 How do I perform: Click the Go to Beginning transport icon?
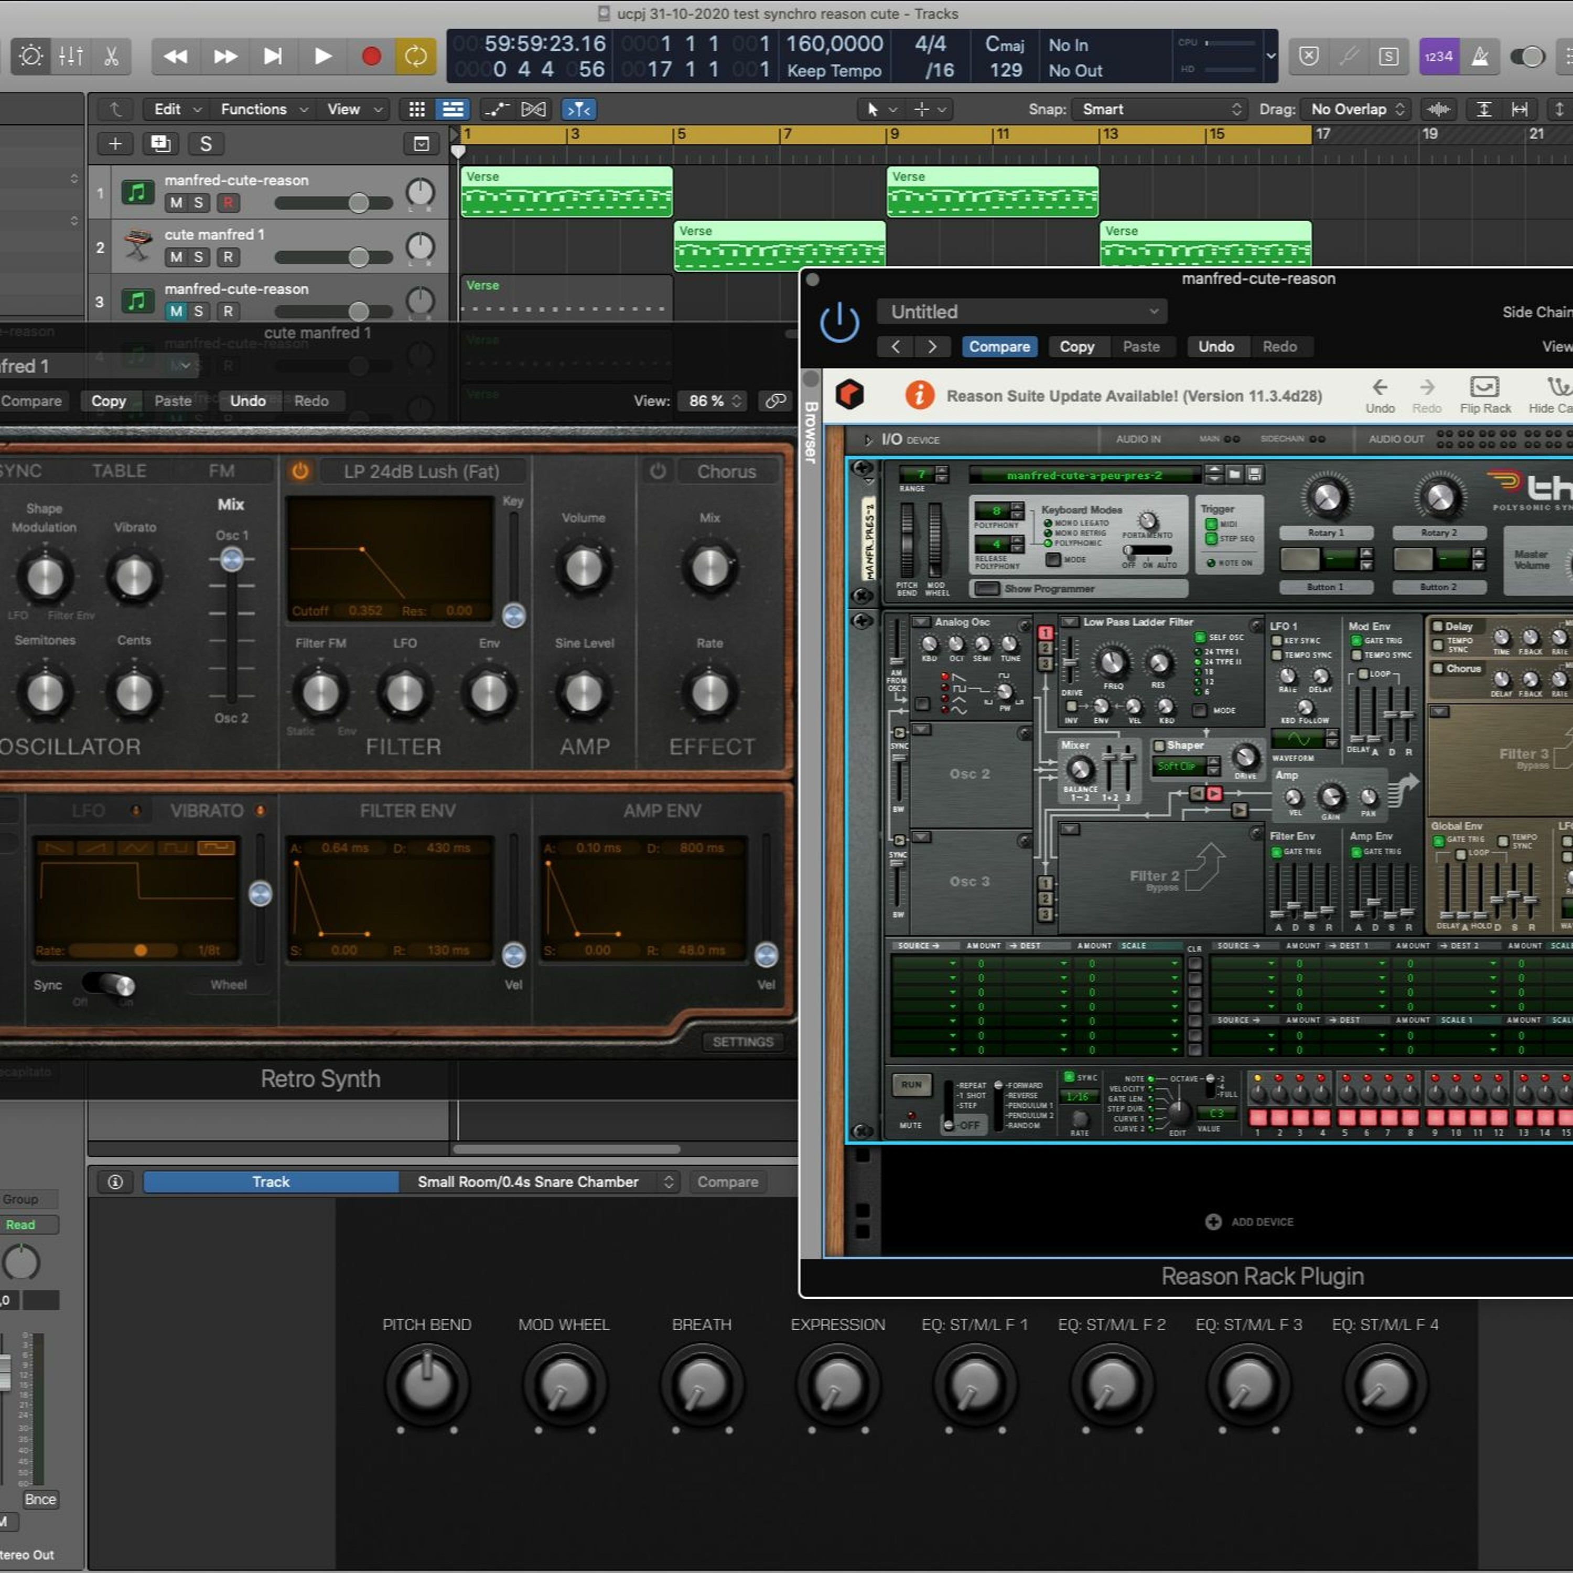(273, 56)
